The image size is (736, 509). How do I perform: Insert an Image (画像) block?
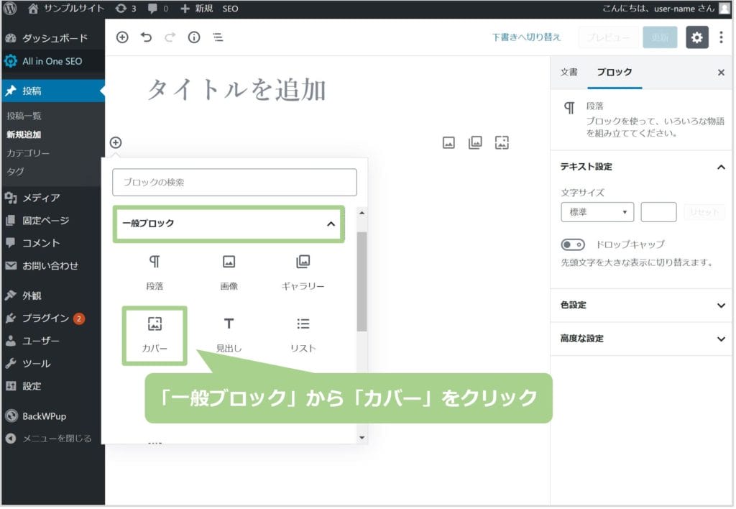[229, 262]
